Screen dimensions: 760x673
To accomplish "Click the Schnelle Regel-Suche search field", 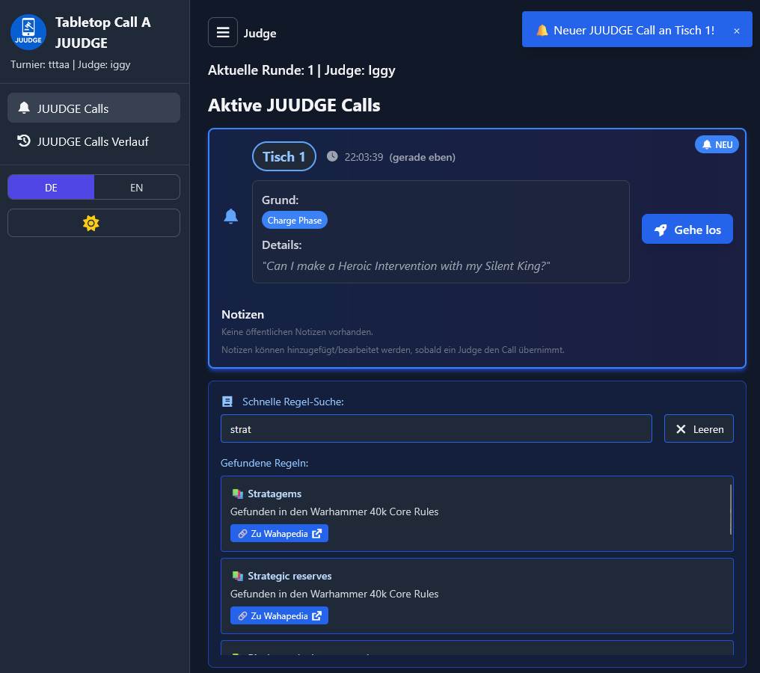I will [436, 429].
